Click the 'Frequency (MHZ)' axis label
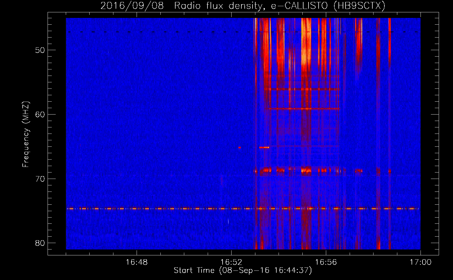This screenshot has width=453, height=280. coord(26,134)
